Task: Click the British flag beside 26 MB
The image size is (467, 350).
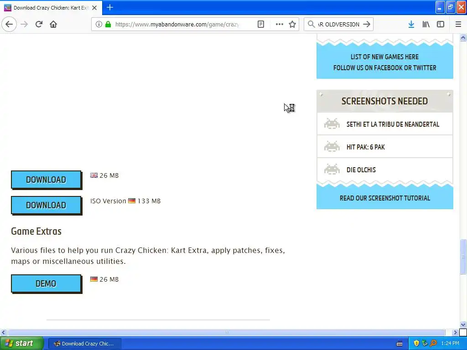Action: pyautogui.click(x=94, y=175)
